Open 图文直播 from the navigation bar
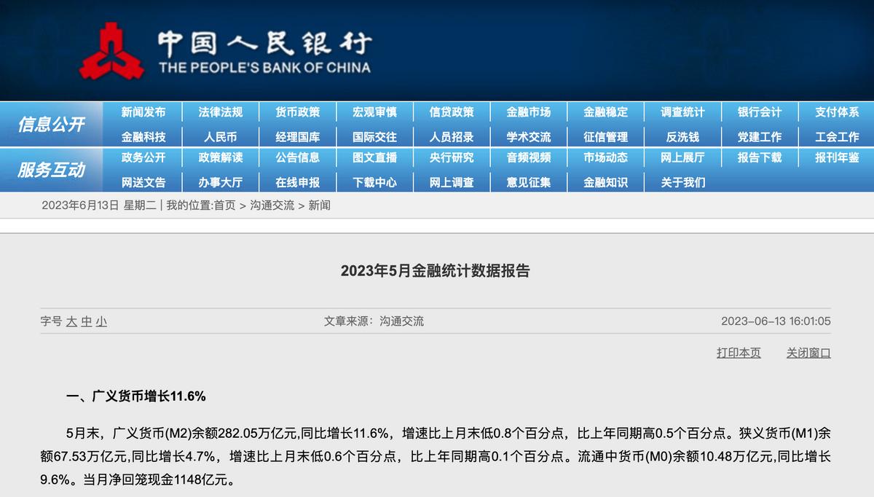The width and height of the screenshot is (874, 497). point(374,158)
